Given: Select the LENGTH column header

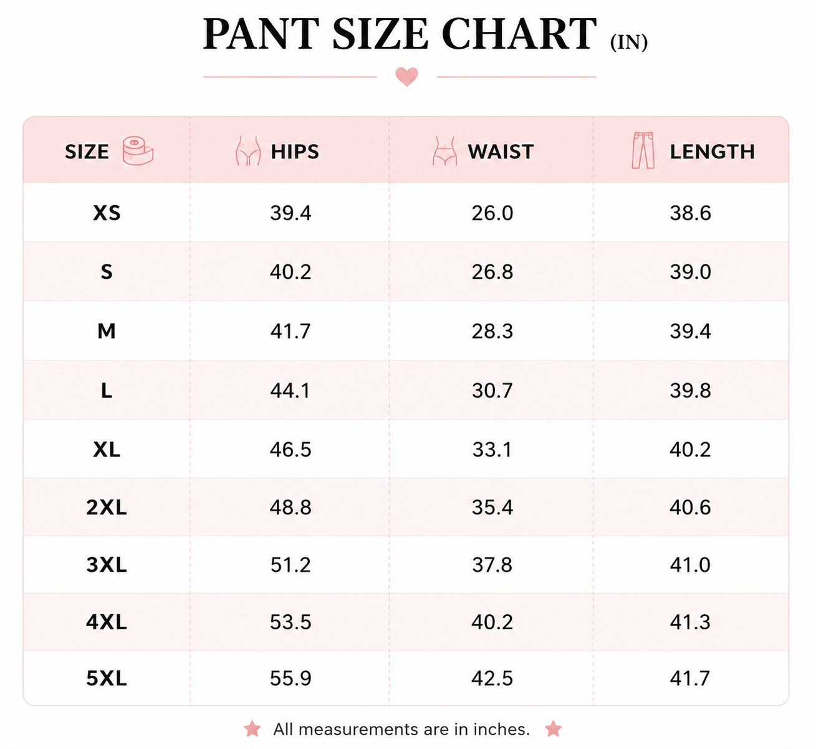Looking at the screenshot, I should tap(712, 152).
